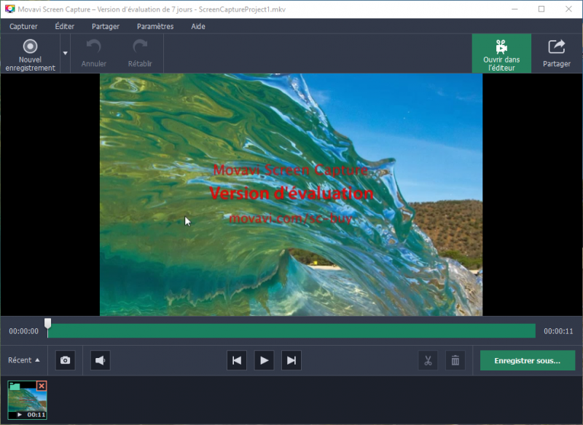Screen dimensions: 583x425
Task: Click the Nouvel enregistrement record icon
Action: click(x=30, y=47)
